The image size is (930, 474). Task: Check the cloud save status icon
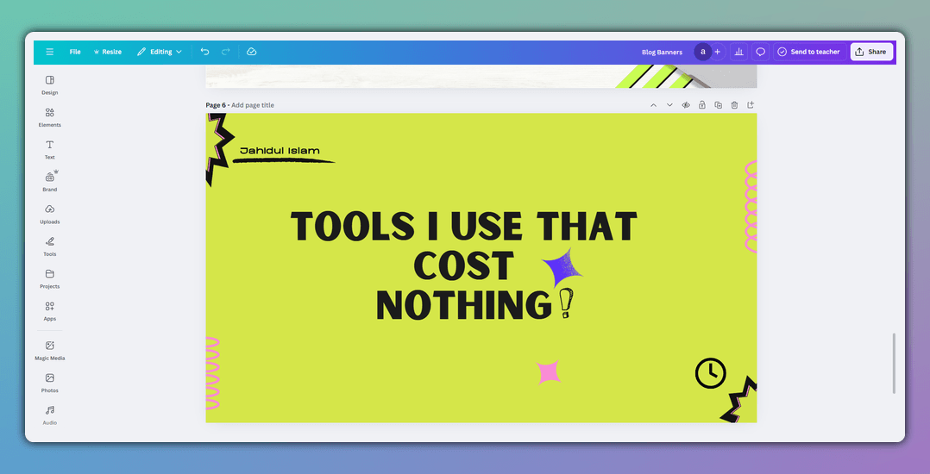pos(252,52)
